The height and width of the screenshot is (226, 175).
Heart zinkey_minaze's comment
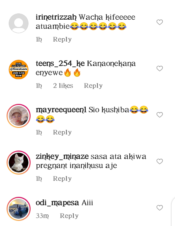click(x=160, y=161)
